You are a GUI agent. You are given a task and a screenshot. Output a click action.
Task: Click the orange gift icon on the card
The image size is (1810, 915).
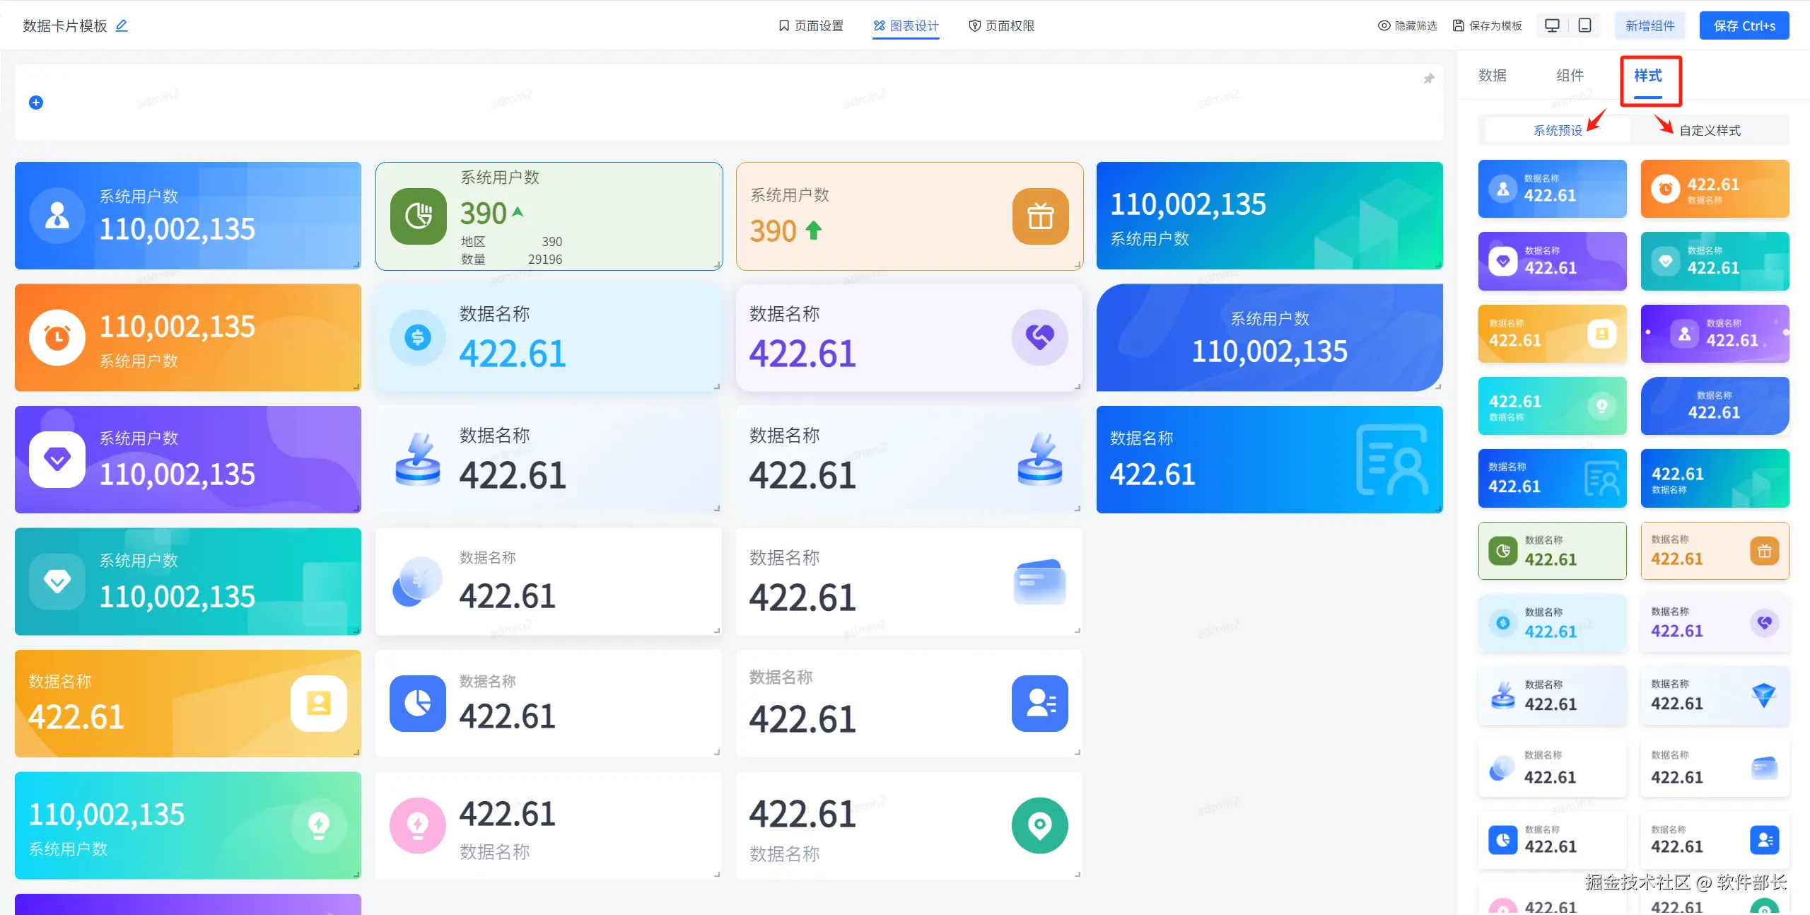[1040, 216]
